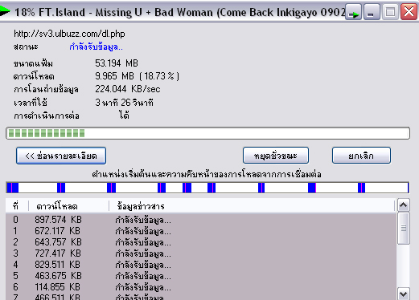419x300 pixels.
Task: Click the blue status text กำลังรับข้อมูล..
Action: 96,47
